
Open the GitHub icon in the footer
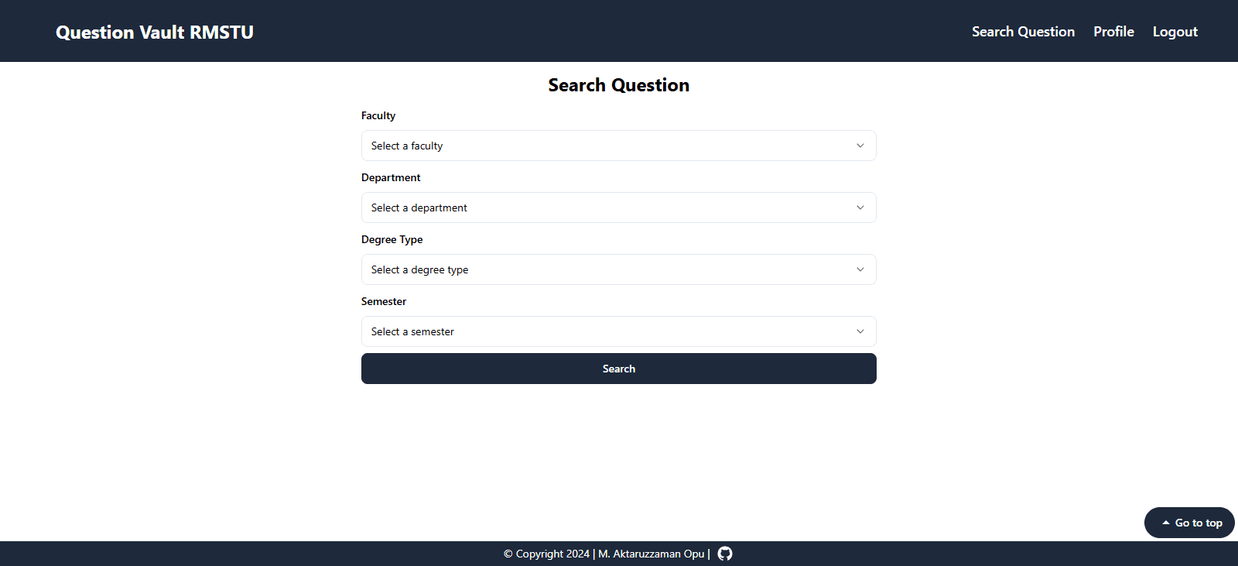coord(725,554)
